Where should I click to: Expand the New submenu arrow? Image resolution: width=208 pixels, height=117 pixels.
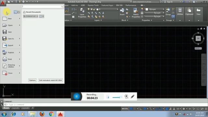[x=19, y=19]
